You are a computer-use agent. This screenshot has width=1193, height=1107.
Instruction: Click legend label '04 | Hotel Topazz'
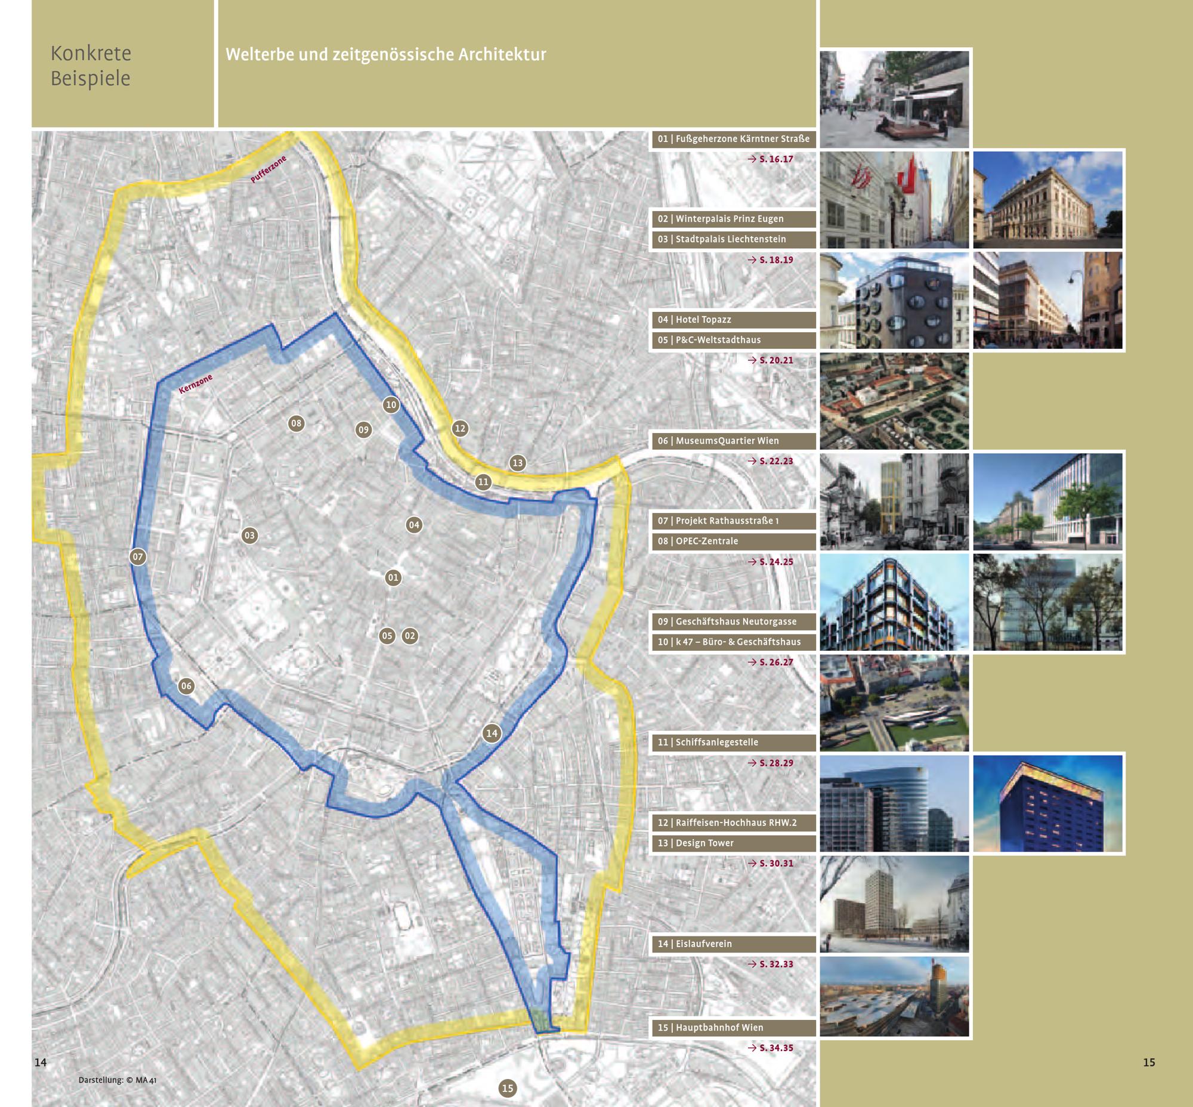734,320
